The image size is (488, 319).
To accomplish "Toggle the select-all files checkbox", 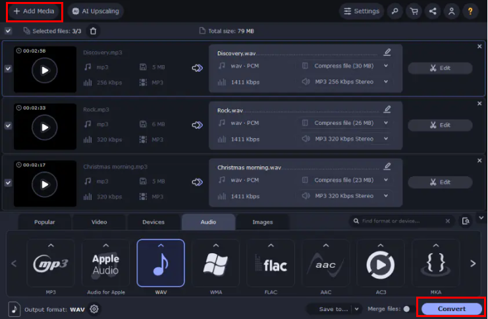I will (x=8, y=31).
